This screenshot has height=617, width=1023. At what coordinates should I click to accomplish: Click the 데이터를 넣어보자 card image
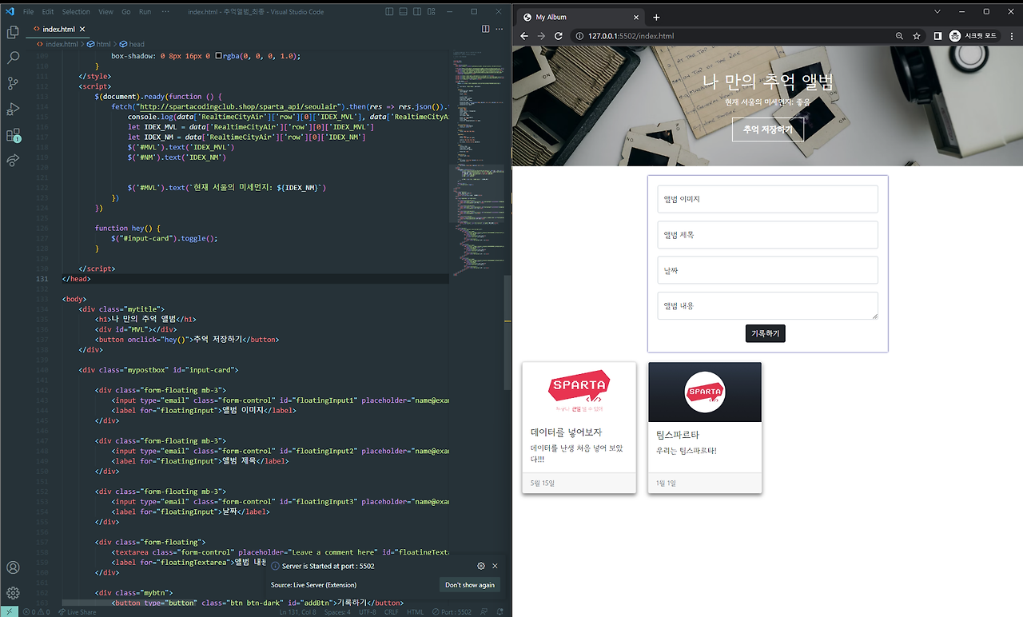pos(579,392)
